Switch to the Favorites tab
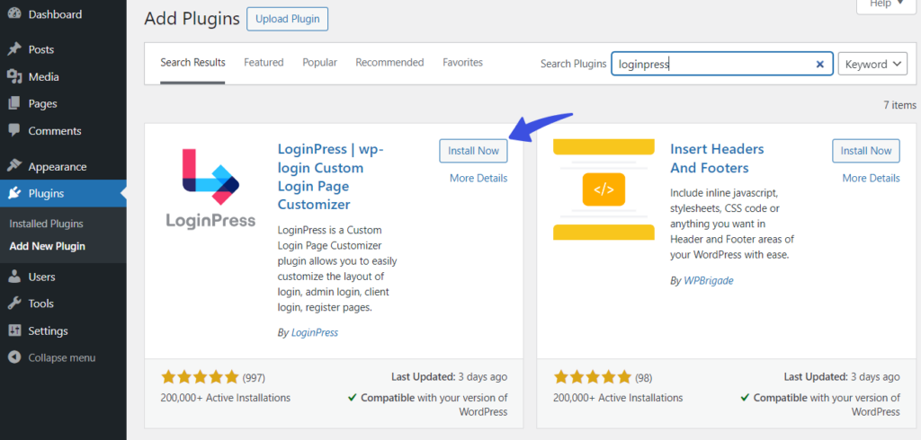The height and width of the screenshot is (440, 921). [463, 62]
